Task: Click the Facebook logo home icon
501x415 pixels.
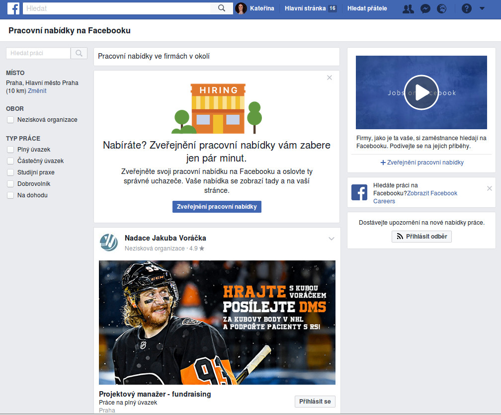Action: click(13, 8)
